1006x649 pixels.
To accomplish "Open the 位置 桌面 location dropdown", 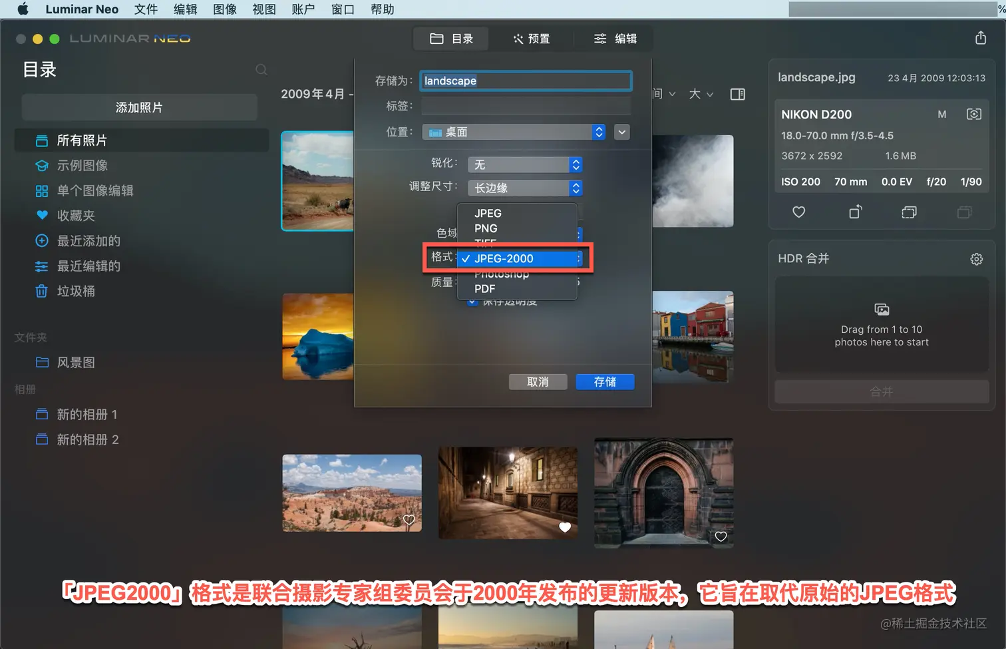I will coord(514,132).
